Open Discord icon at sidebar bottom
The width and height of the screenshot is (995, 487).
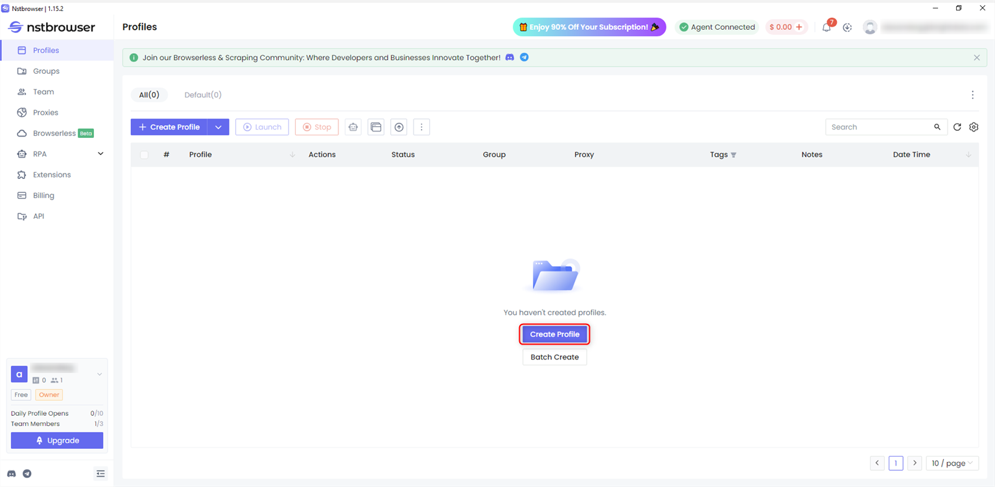pos(12,474)
